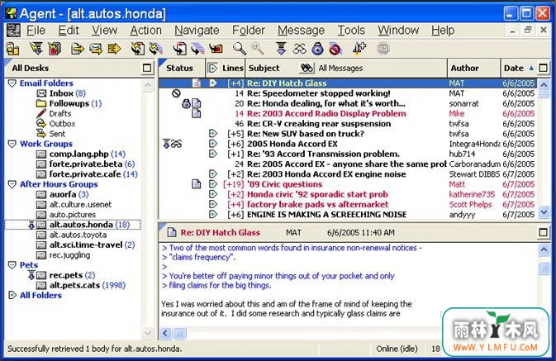The image size is (556, 361).
Task: Click the post new message toolbar icon
Action: (78, 49)
